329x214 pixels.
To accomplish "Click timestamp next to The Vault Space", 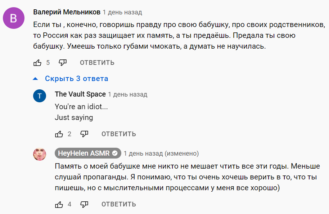I will 127,94.
